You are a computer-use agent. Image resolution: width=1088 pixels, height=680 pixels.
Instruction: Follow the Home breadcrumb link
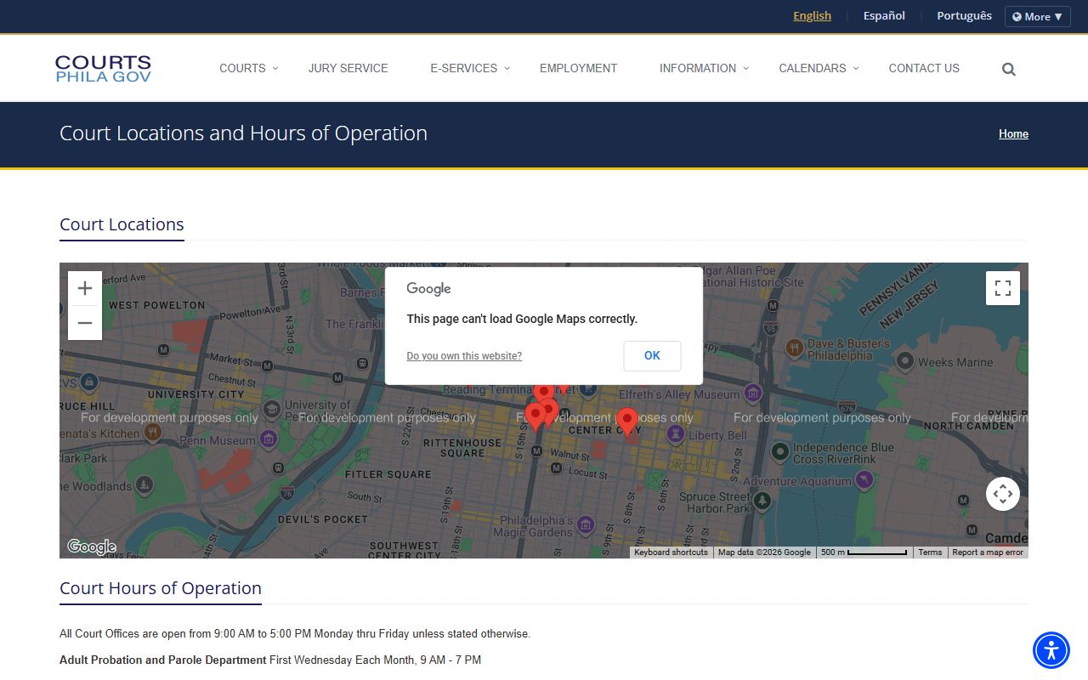pos(1013,134)
